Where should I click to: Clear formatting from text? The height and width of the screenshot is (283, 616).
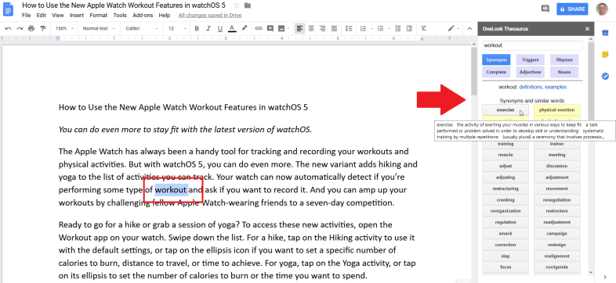(x=423, y=28)
